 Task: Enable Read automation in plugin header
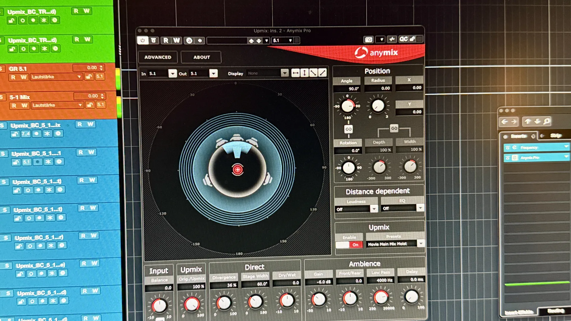coord(166,40)
